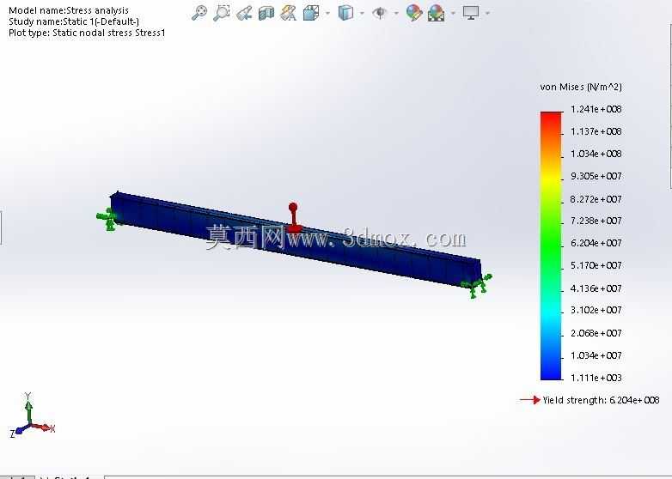
Task: Select the green fixture symbol at right beam end
Action: click(477, 286)
